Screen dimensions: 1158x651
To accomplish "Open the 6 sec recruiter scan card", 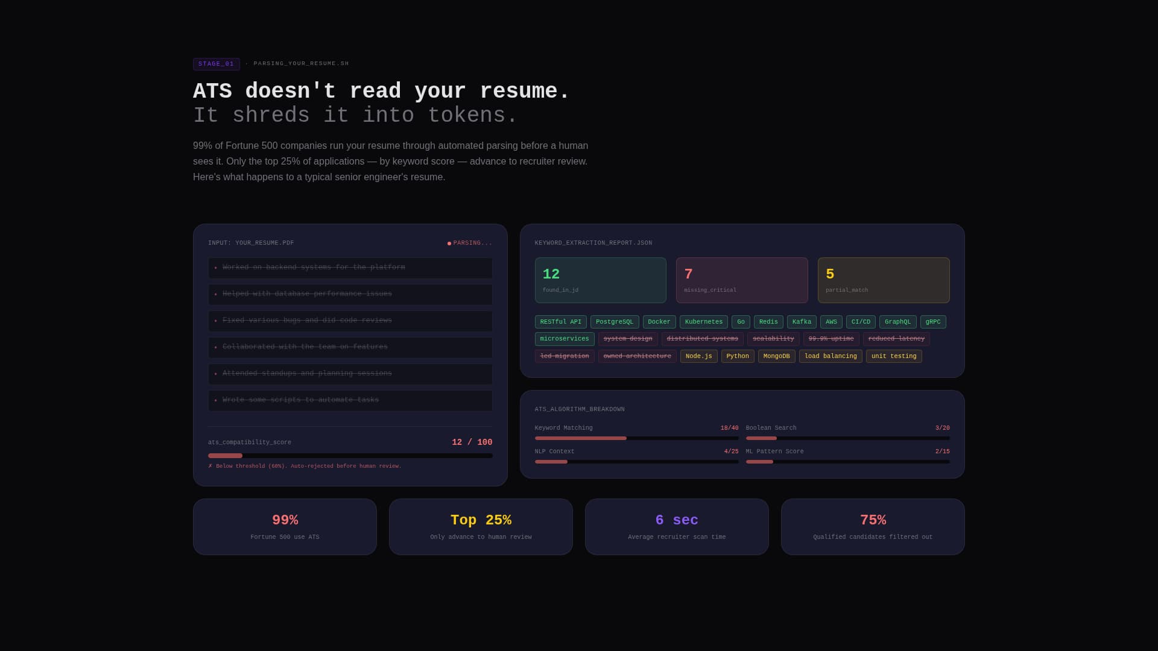I will point(677,527).
